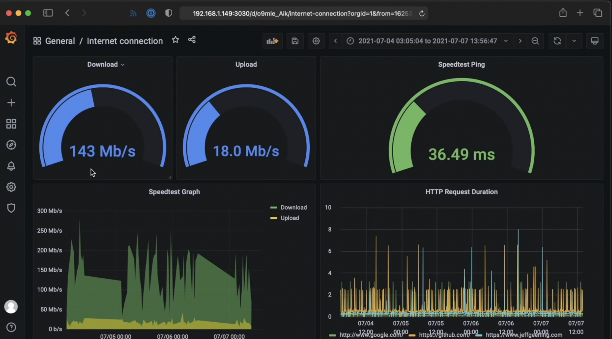612x339 pixels.
Task: Click the zoom out time range button
Action: pos(535,41)
